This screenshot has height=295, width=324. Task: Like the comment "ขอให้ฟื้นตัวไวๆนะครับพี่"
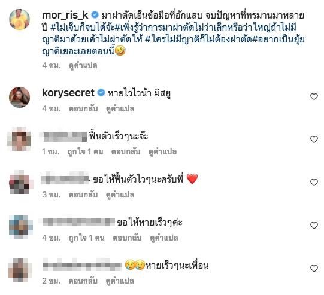pyautogui.click(x=314, y=183)
